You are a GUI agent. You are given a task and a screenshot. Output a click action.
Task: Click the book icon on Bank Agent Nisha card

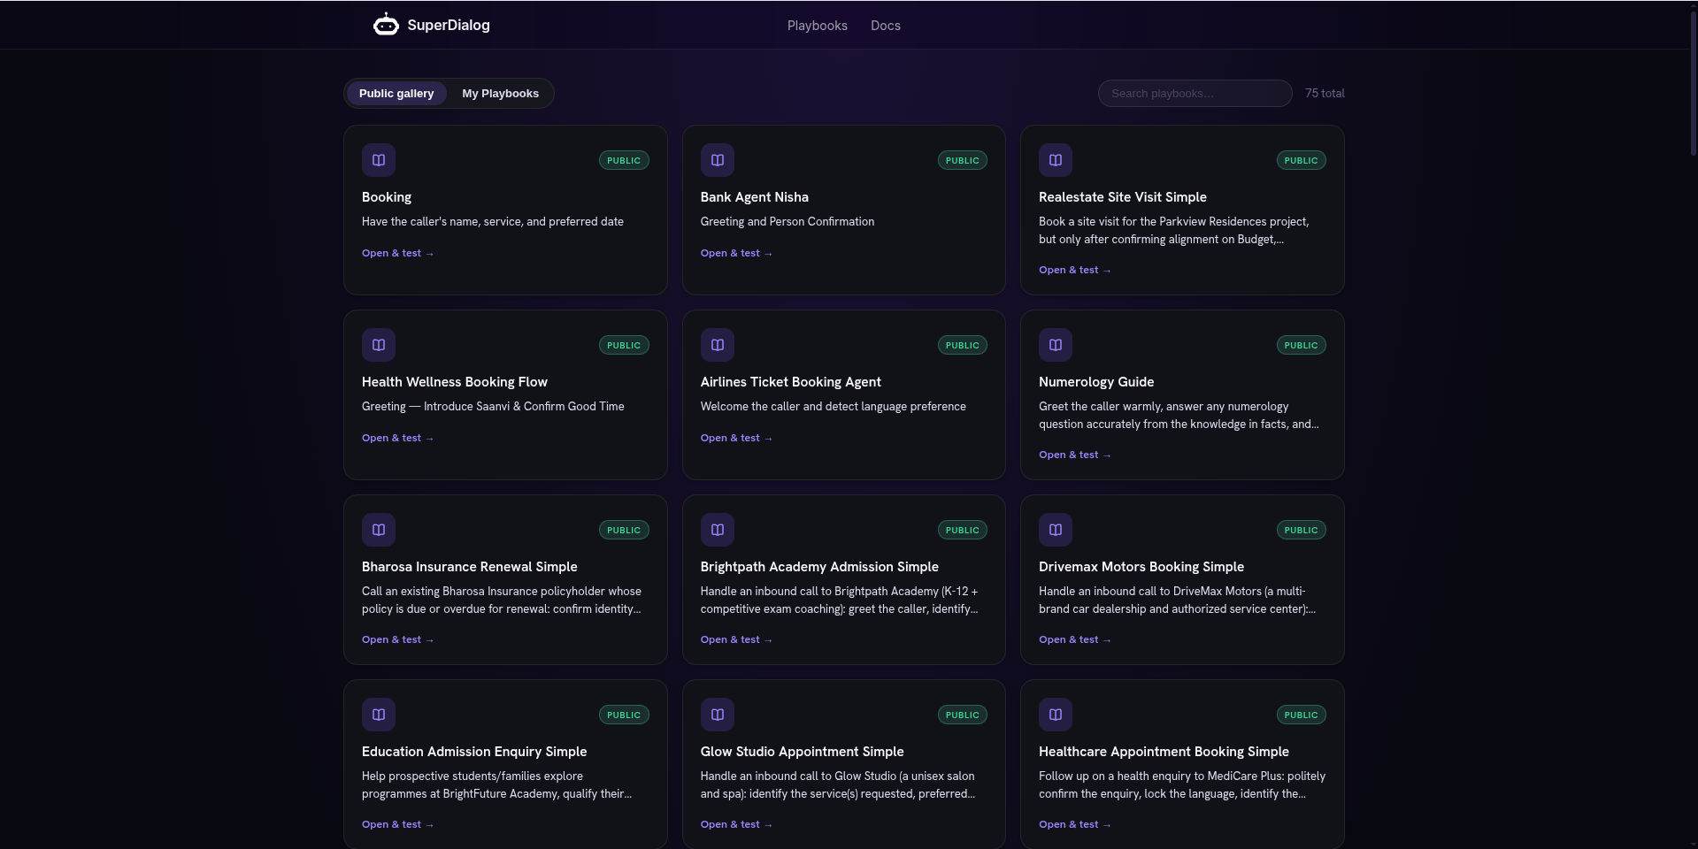pyautogui.click(x=718, y=160)
